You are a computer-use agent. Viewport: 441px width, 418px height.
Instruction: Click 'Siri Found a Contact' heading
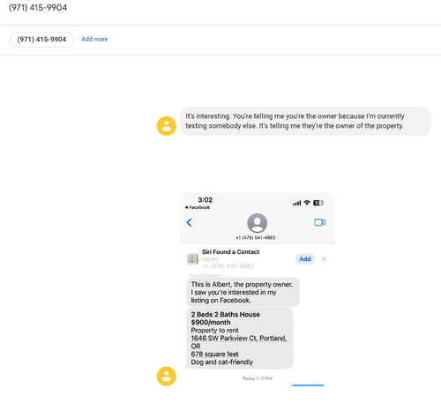(x=231, y=252)
